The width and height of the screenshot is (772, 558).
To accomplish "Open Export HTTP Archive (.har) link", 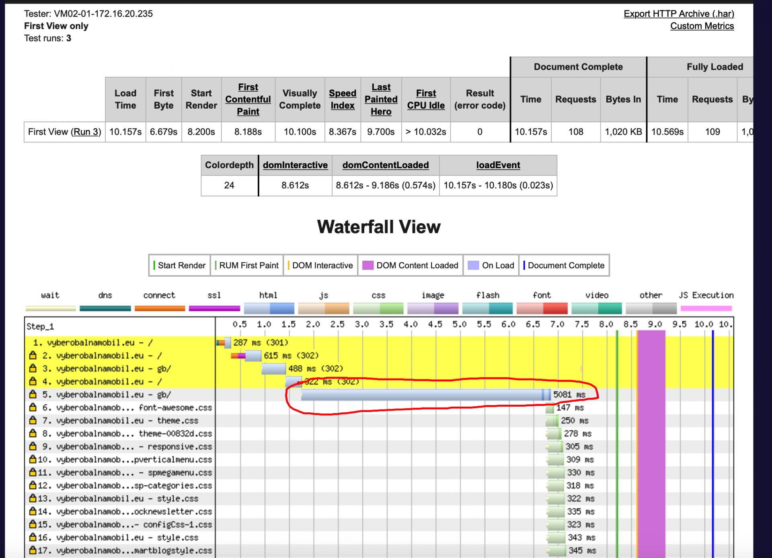I will coord(678,14).
